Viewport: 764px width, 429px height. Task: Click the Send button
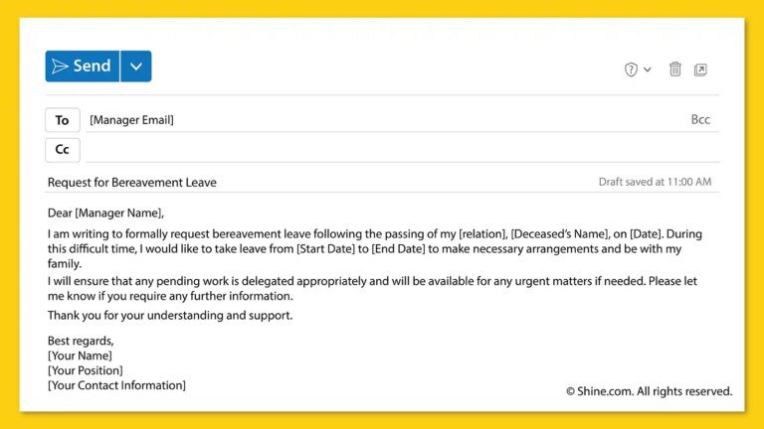click(x=83, y=67)
